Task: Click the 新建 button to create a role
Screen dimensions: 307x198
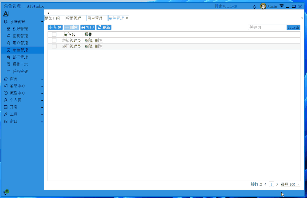Action: (x=55, y=27)
